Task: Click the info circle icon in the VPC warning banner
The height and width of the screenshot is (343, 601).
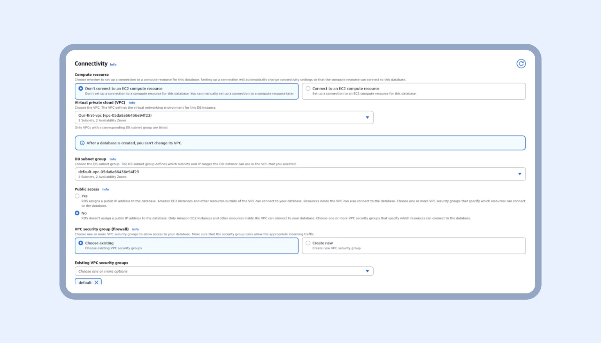Action: click(81, 143)
